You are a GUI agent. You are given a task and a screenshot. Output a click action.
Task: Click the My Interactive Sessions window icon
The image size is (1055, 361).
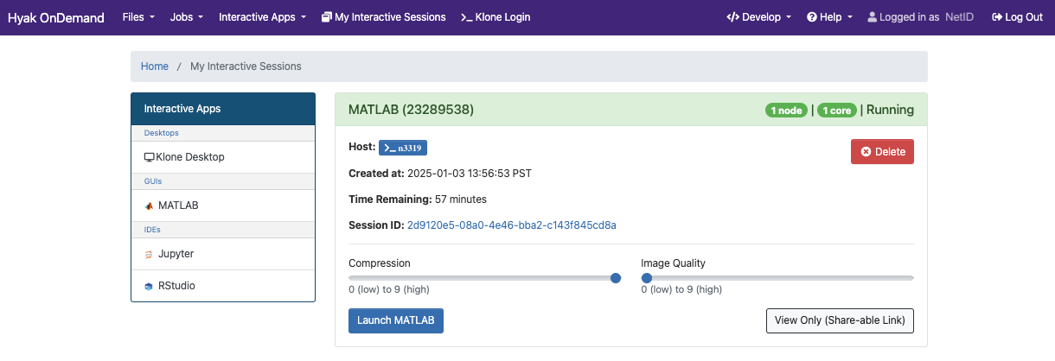tap(326, 17)
